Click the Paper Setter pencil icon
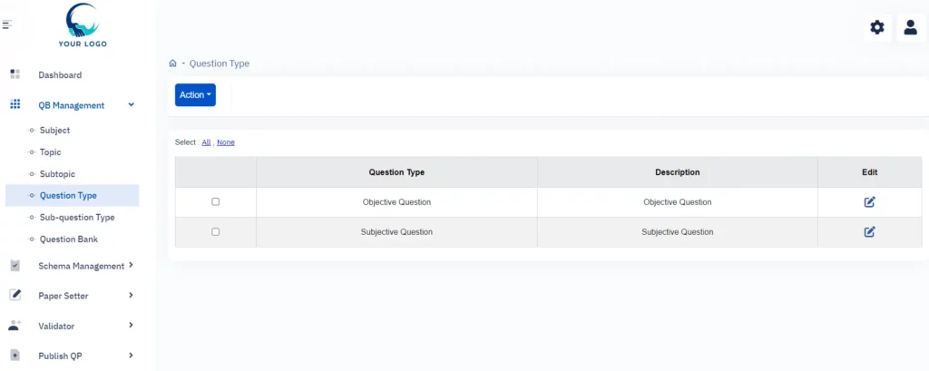The height and width of the screenshot is (371, 929). pos(15,295)
